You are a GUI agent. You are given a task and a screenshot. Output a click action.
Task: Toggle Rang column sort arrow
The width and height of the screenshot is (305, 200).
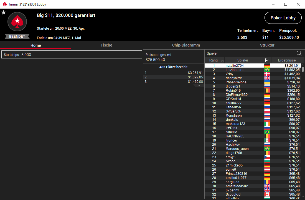tap(223, 60)
